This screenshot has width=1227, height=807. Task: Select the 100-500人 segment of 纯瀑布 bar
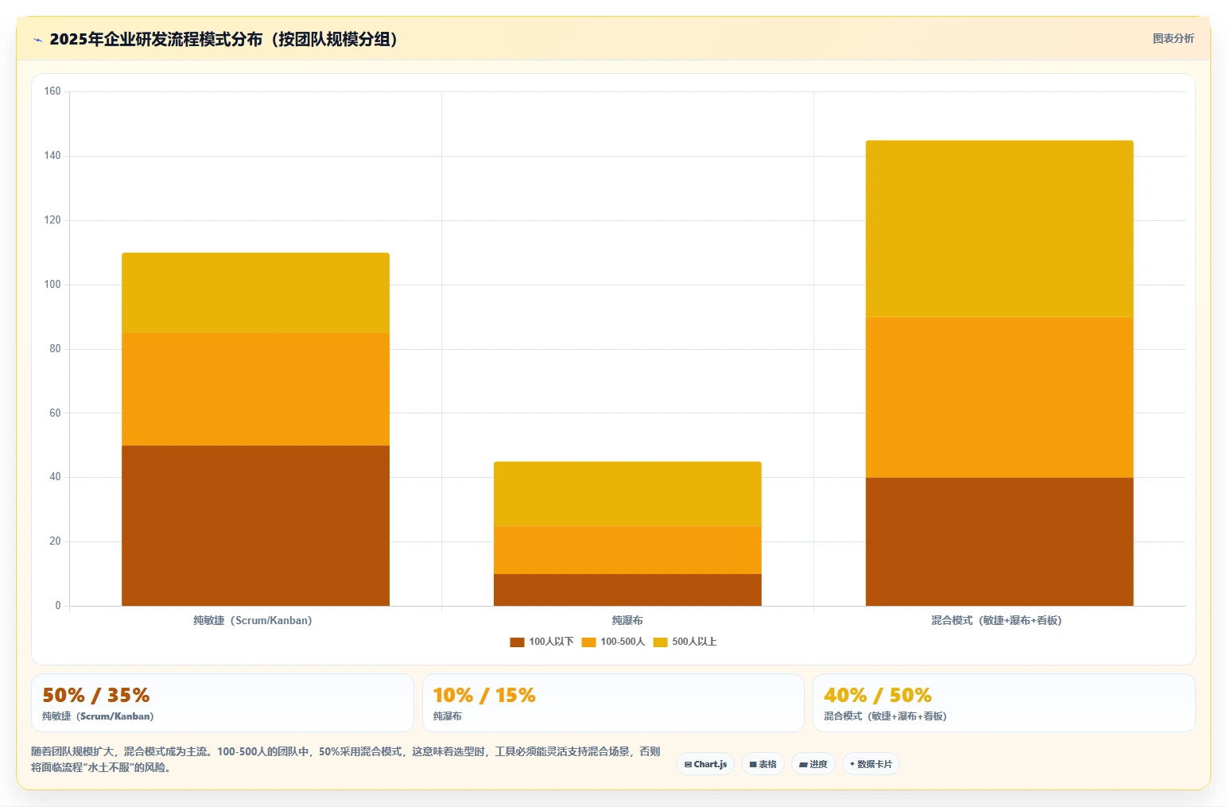627,549
